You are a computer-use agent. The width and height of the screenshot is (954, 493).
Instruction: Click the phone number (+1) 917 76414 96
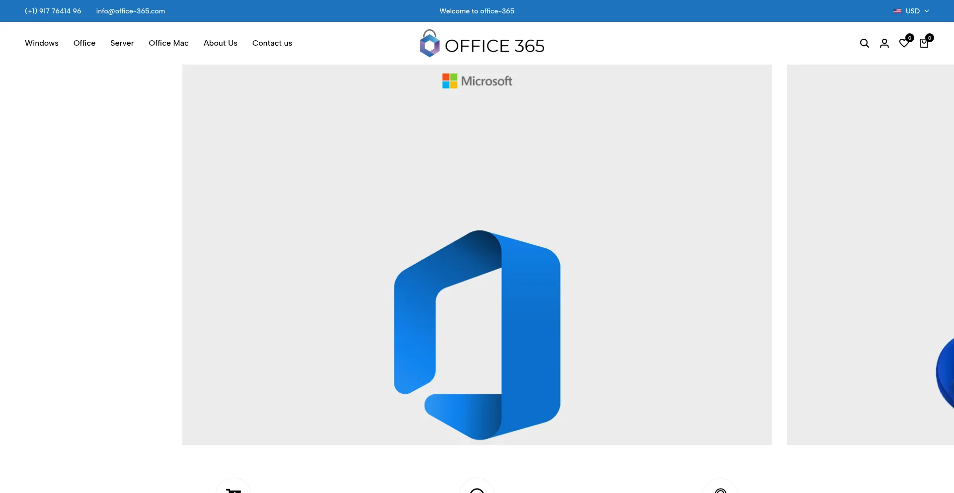point(53,11)
